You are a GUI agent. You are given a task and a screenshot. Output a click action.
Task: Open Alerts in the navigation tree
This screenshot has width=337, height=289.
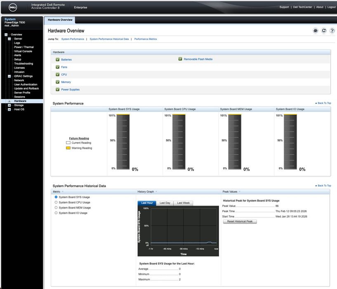[x=17, y=55]
